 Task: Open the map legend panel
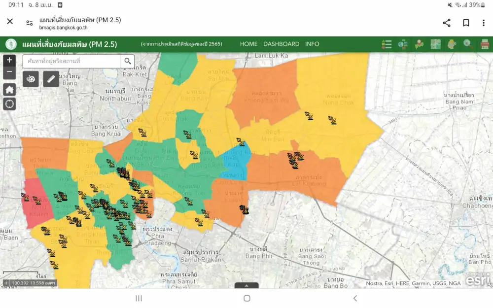[x=387, y=44]
